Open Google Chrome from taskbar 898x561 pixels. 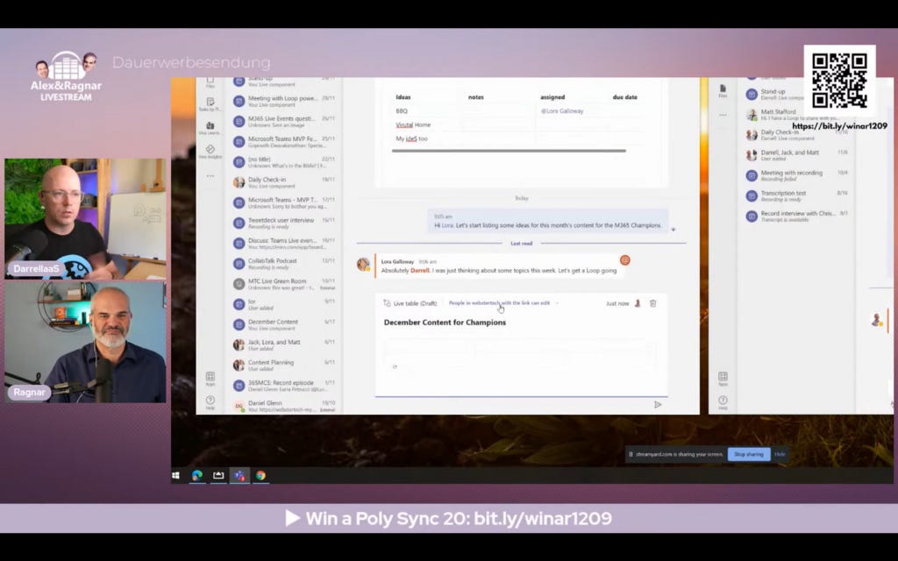tap(260, 475)
